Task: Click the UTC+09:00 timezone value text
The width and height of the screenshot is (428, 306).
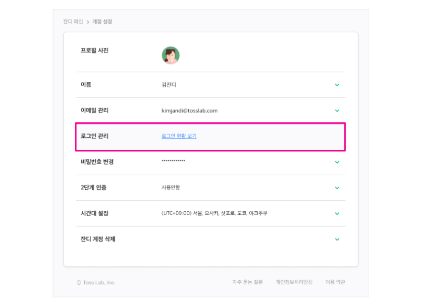Action: pyautogui.click(x=214, y=213)
